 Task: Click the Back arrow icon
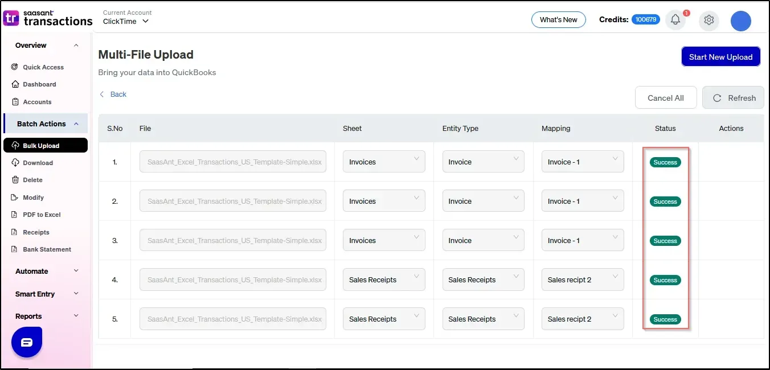tap(102, 94)
